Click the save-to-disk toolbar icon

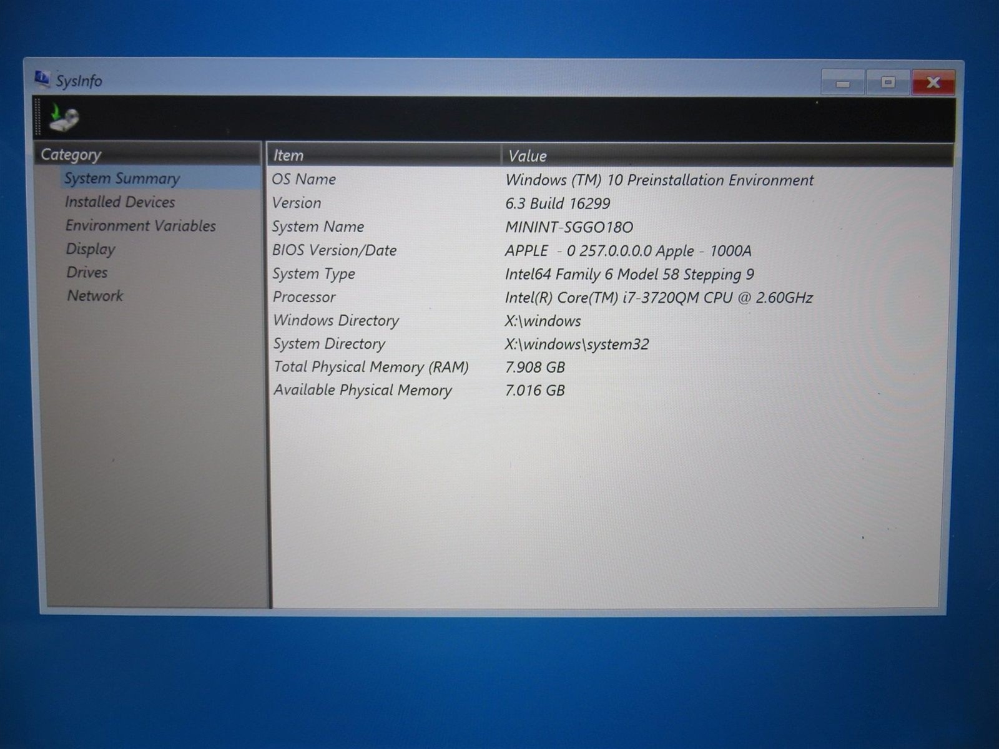[x=64, y=117]
